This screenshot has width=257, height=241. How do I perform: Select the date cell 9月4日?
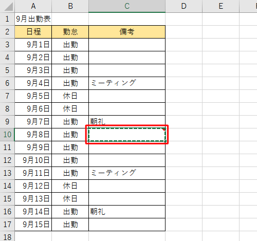[33, 83]
